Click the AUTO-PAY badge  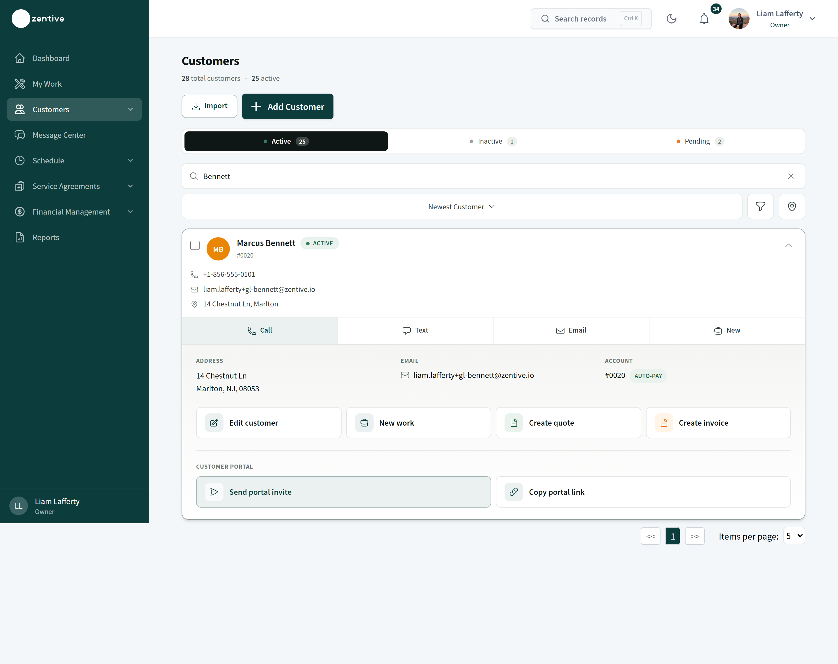[x=648, y=376]
